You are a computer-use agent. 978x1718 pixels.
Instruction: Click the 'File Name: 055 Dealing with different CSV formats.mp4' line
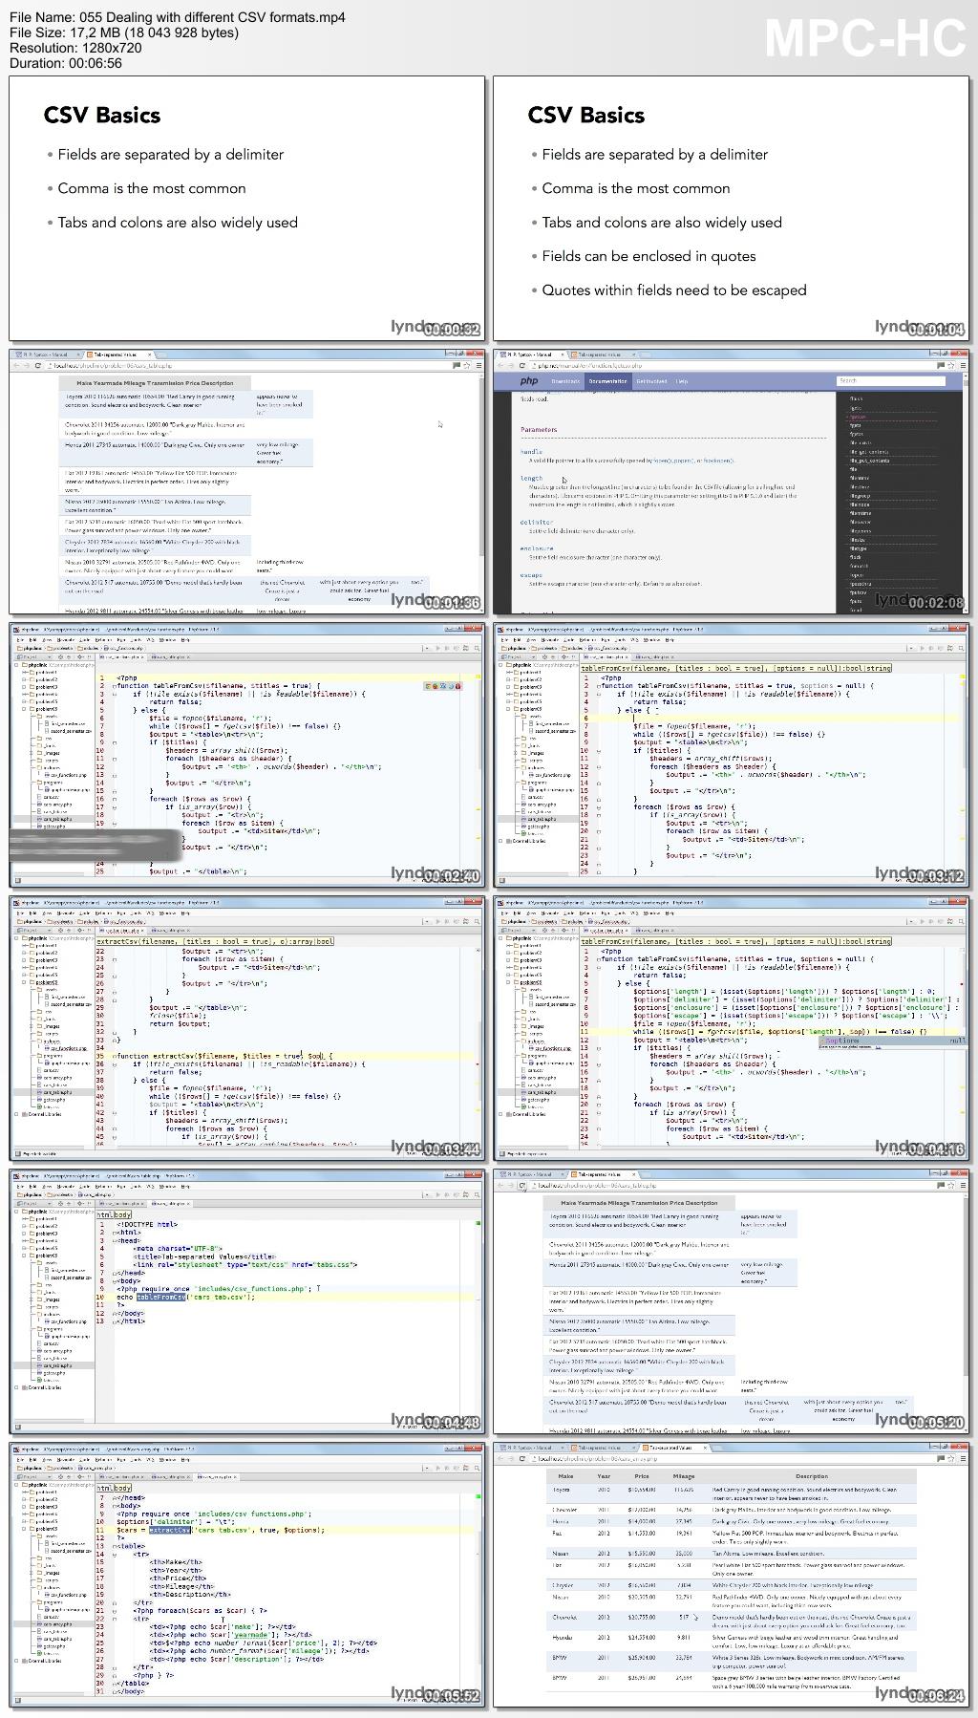tap(178, 17)
